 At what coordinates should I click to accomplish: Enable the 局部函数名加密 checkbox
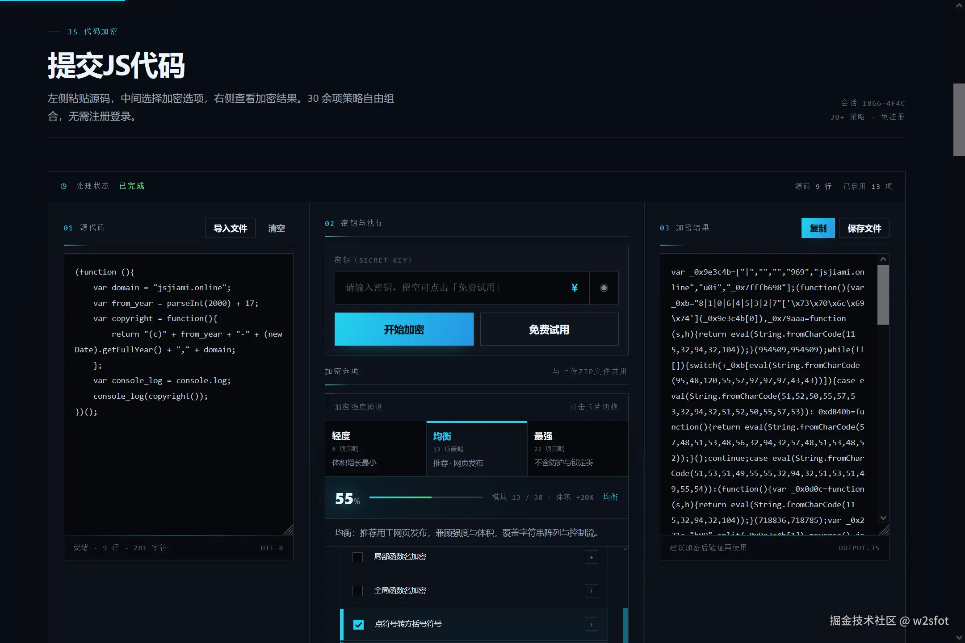point(357,557)
